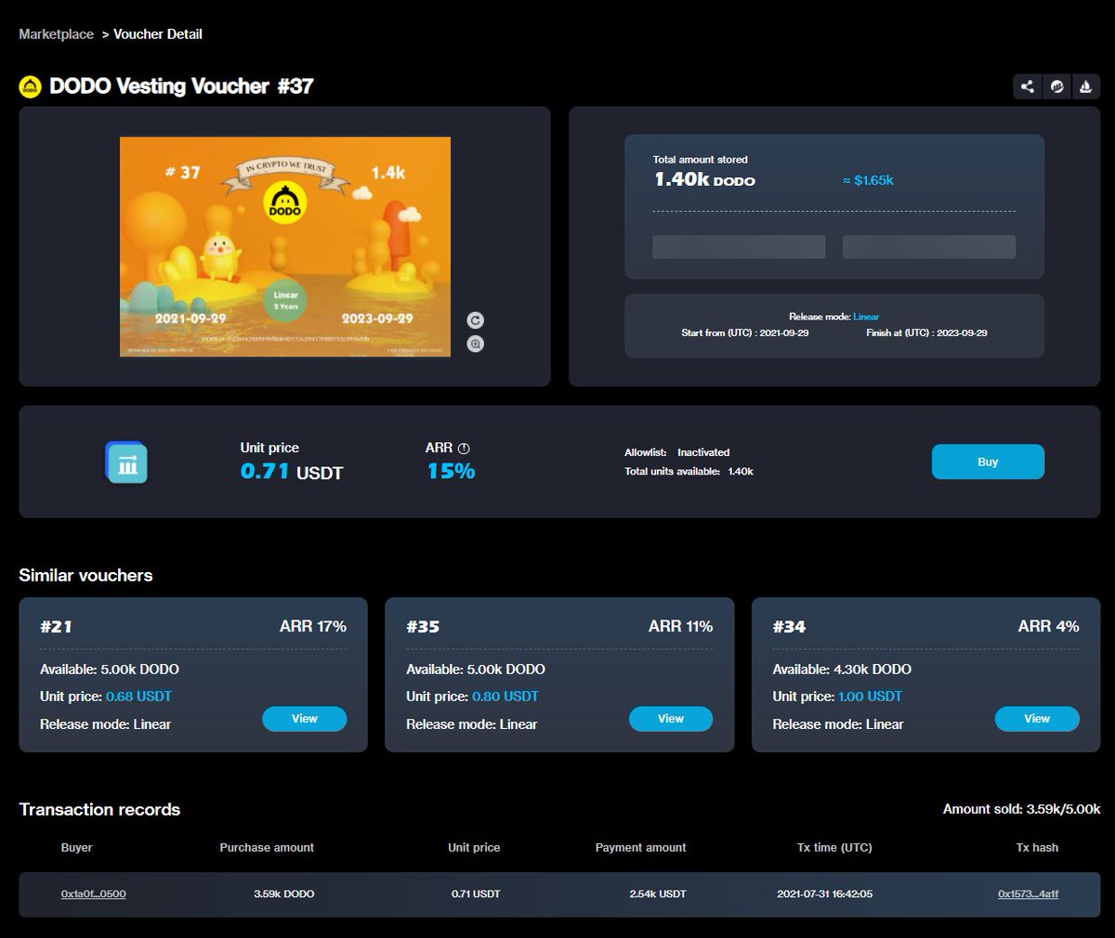
Task: Click the Tx hash column header
Action: [1037, 848]
